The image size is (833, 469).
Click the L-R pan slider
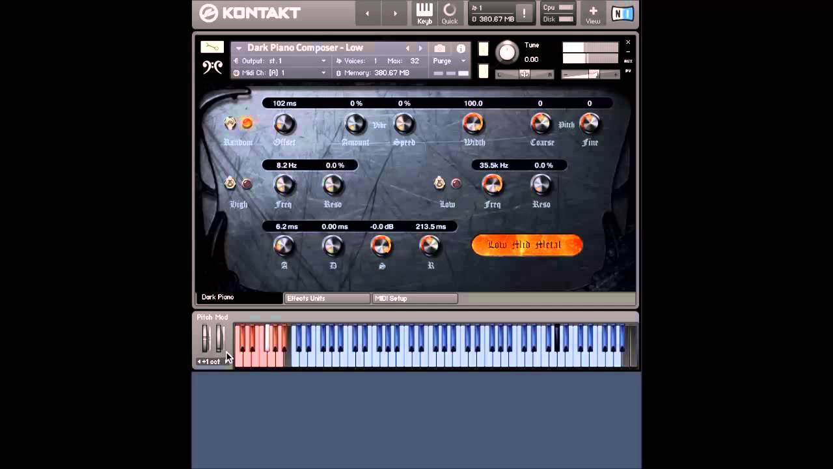tap(525, 74)
